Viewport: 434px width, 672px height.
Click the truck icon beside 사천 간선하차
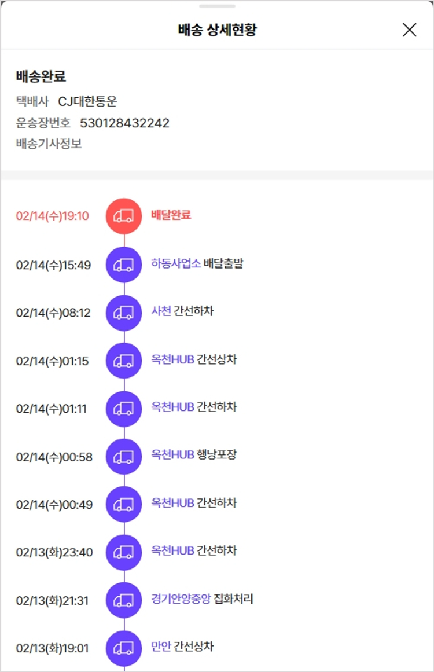[x=124, y=313]
